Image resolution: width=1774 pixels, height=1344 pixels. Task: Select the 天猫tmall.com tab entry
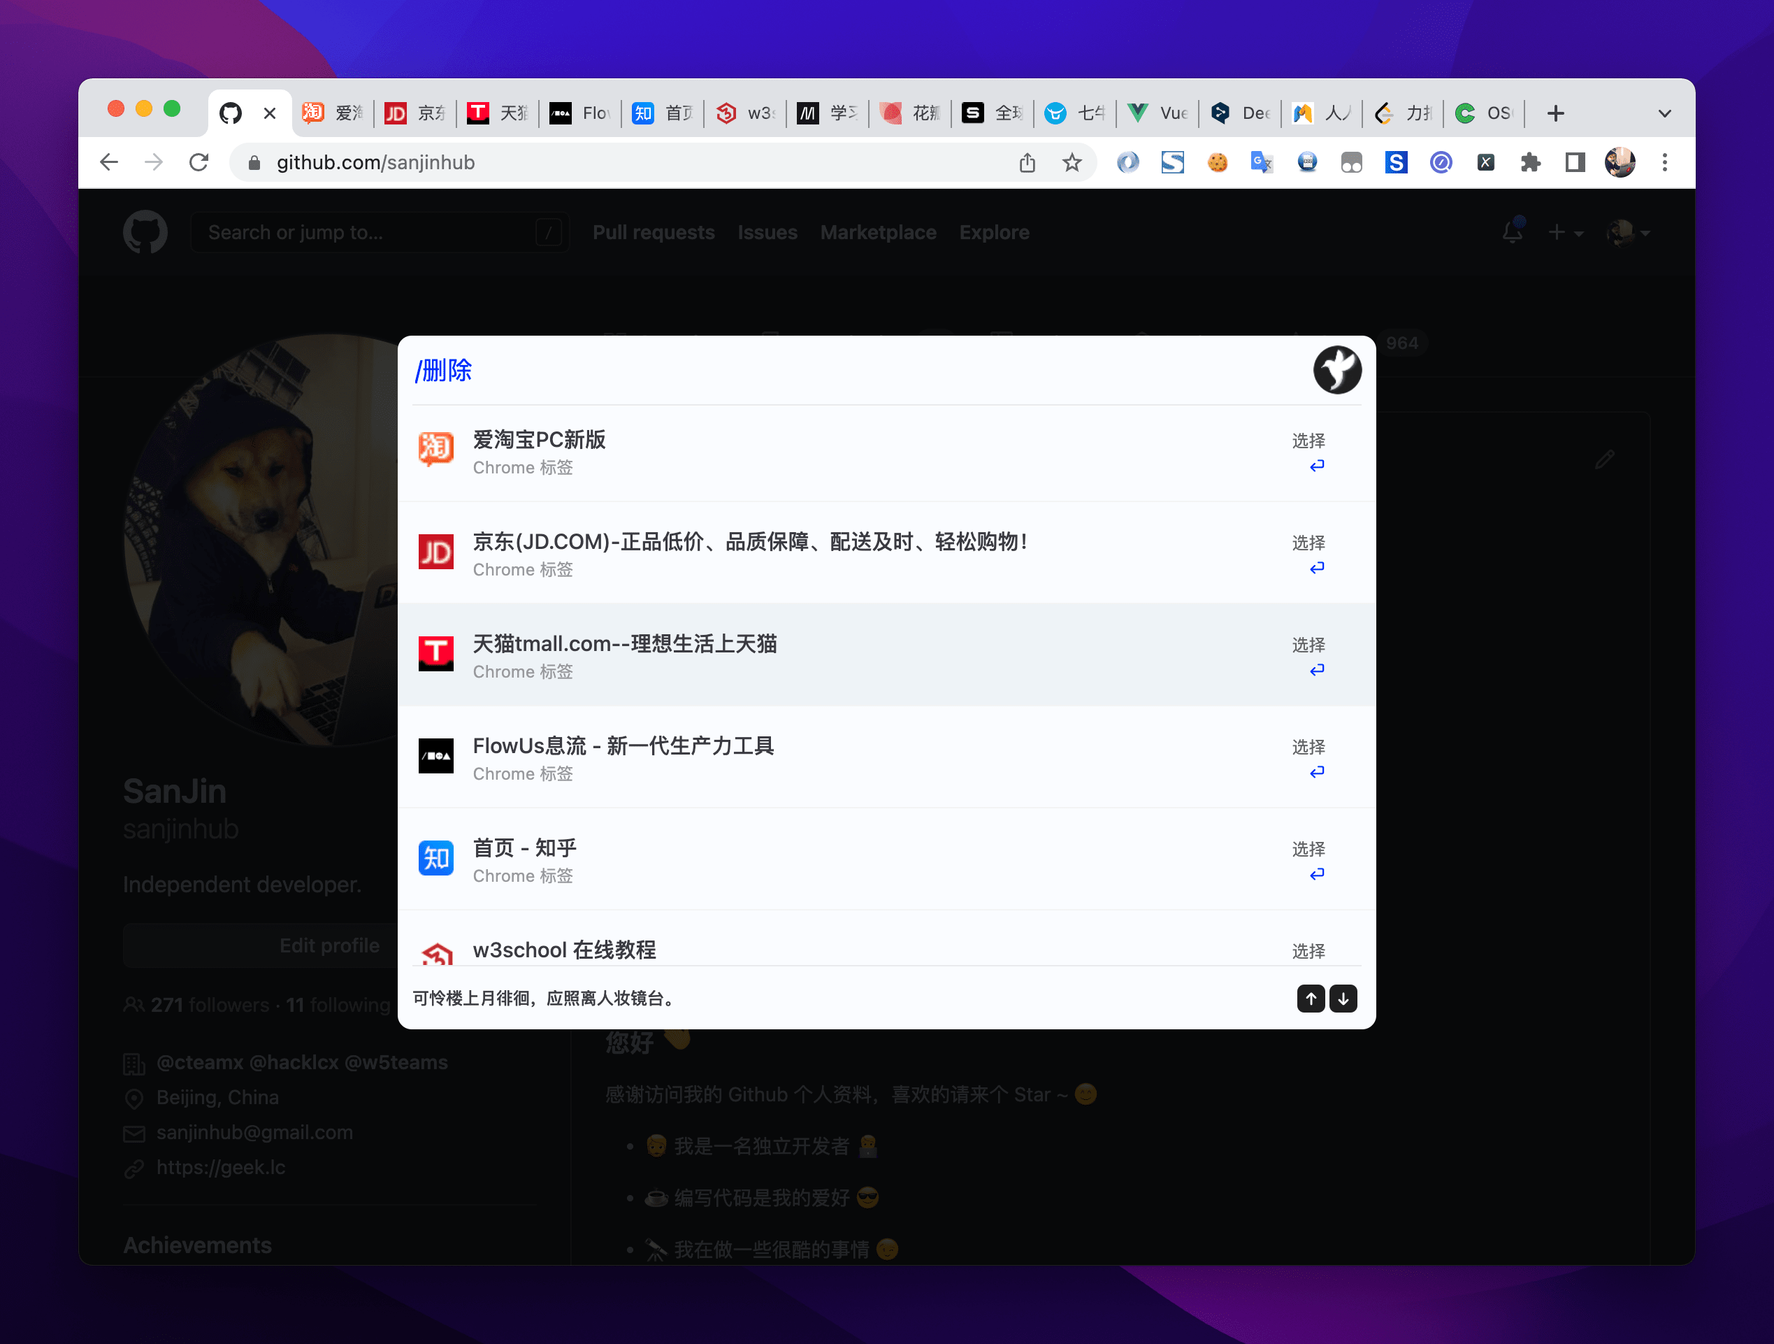click(624, 655)
